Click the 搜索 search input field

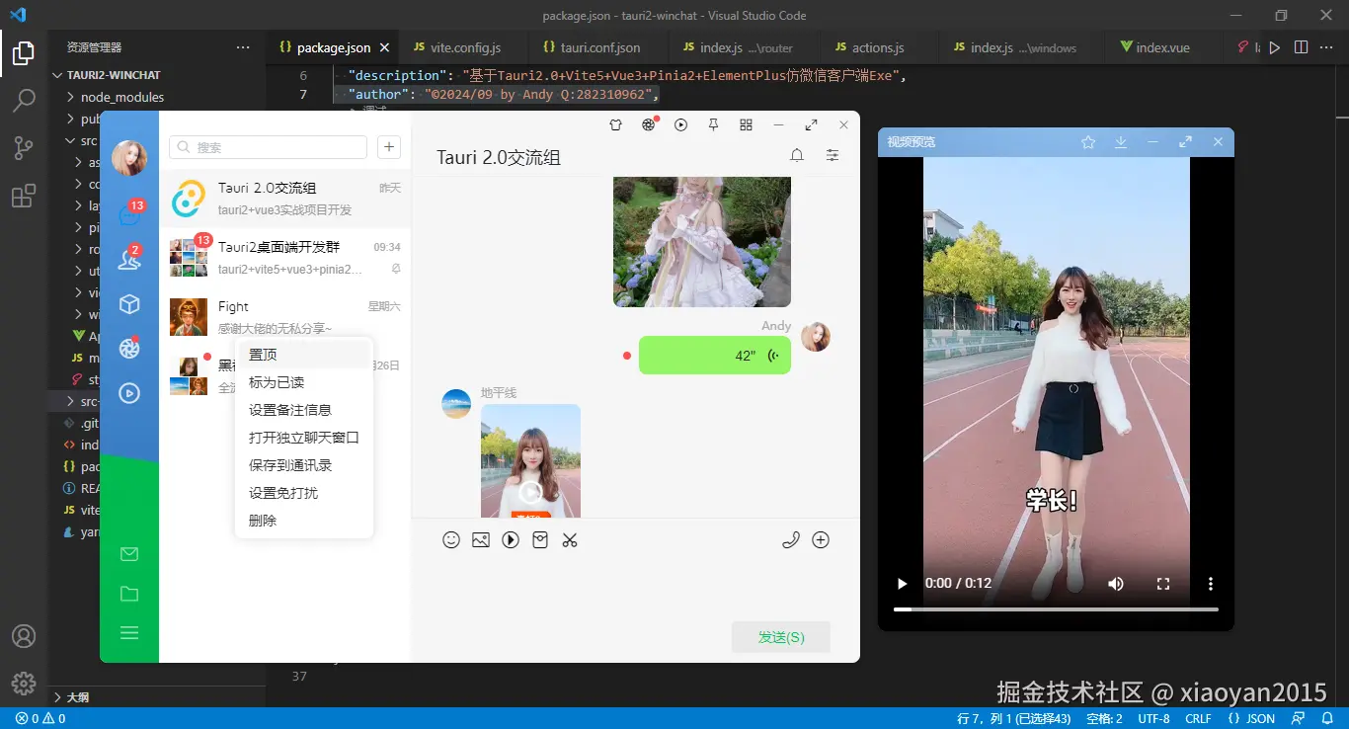pos(267,145)
